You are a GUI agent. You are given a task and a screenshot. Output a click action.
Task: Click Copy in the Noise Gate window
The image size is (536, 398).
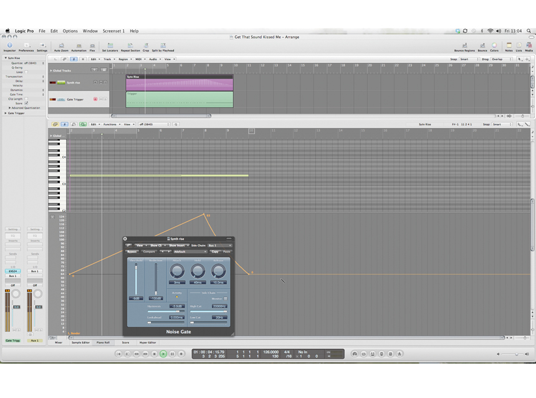215,251
